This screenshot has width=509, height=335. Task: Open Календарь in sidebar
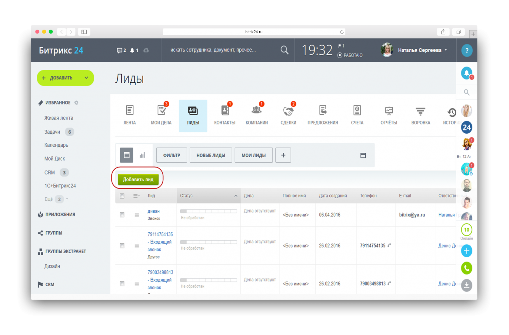[x=56, y=145]
